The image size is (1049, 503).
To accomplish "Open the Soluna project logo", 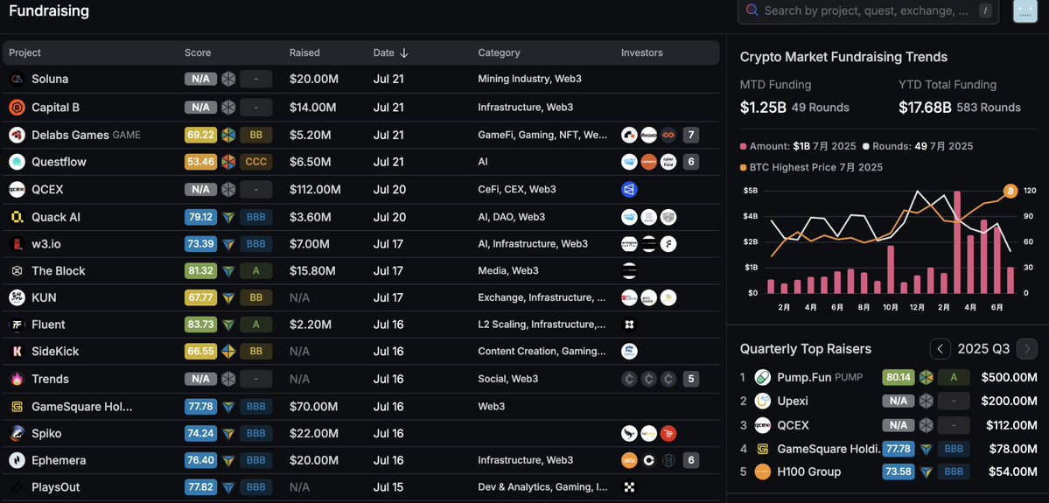I will [17, 79].
